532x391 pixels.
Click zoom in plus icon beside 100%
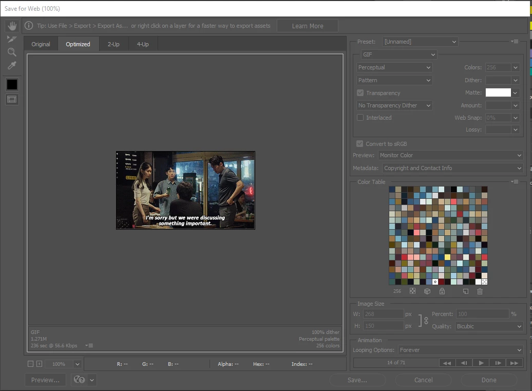coord(40,364)
